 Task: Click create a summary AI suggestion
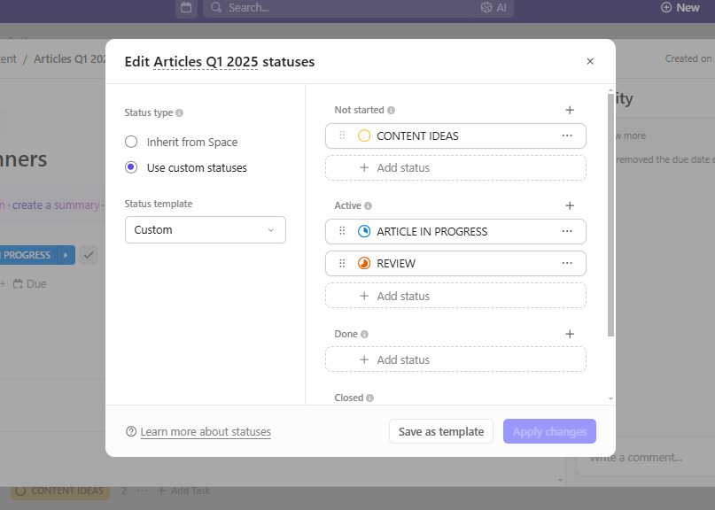click(56, 205)
